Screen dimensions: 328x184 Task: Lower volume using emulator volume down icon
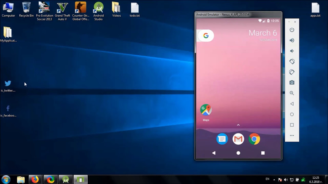[x=292, y=51]
